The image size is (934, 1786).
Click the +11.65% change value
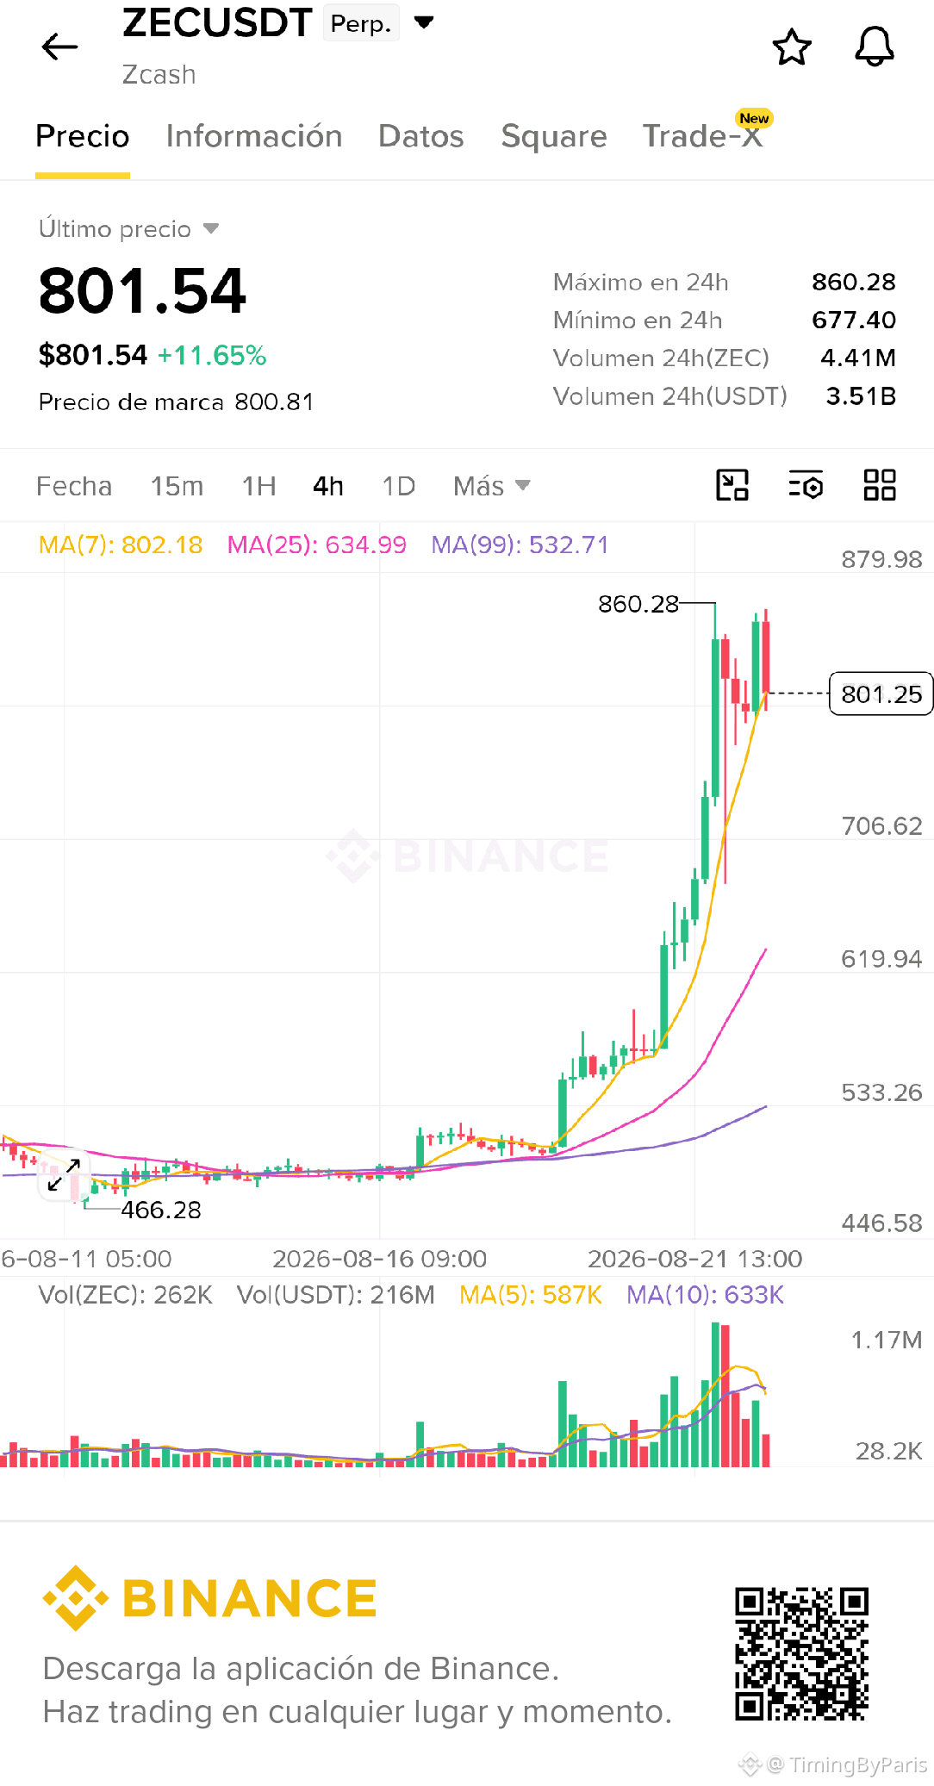coord(212,355)
